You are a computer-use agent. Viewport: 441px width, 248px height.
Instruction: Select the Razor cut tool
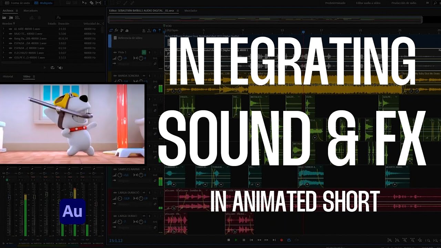pos(91,3)
